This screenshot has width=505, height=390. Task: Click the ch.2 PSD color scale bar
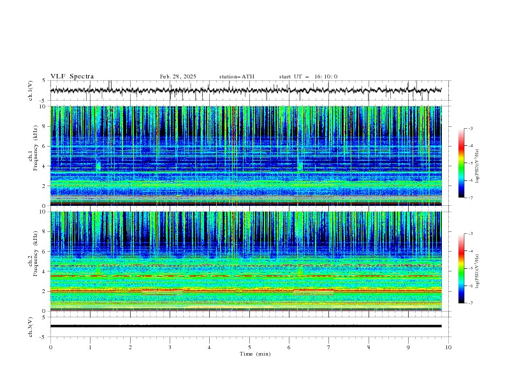pos(462,268)
